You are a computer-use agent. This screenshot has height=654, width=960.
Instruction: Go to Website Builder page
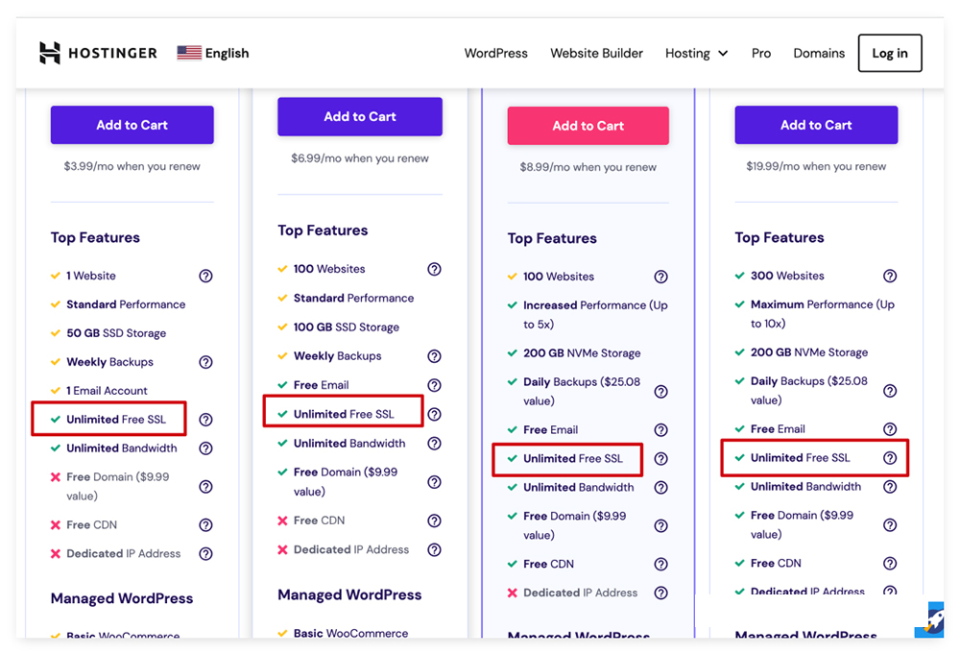(x=596, y=53)
